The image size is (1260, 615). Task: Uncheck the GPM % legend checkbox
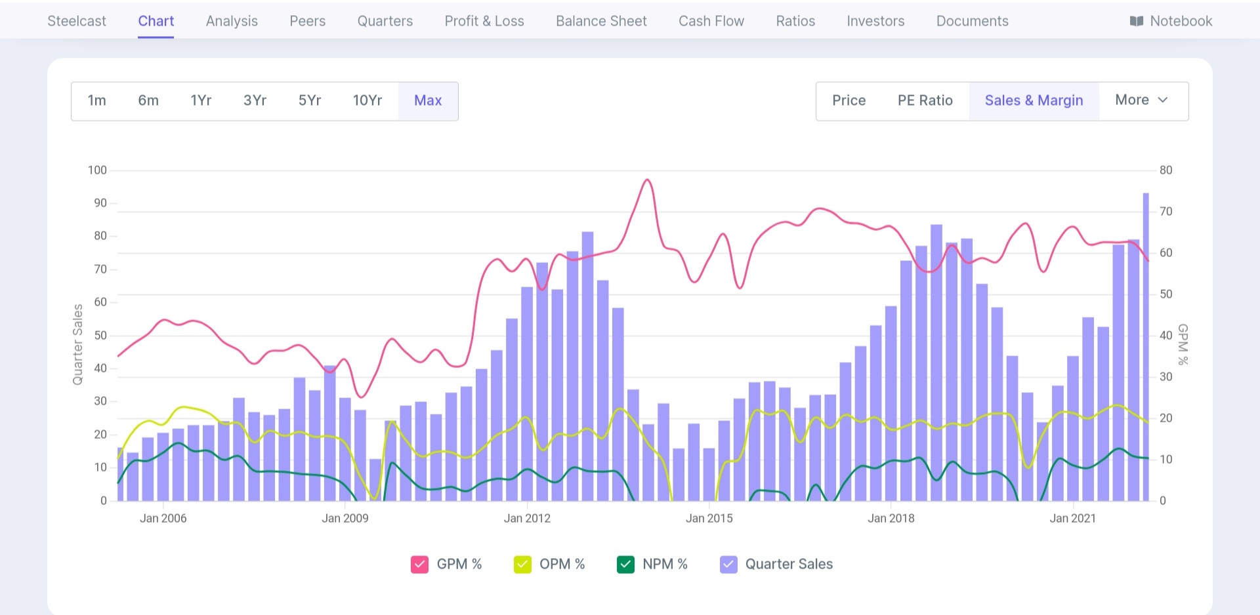tap(419, 565)
